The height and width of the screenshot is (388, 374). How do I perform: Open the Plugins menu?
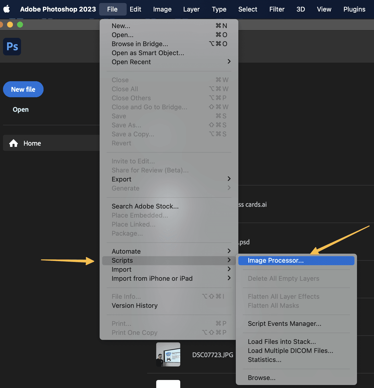354,9
